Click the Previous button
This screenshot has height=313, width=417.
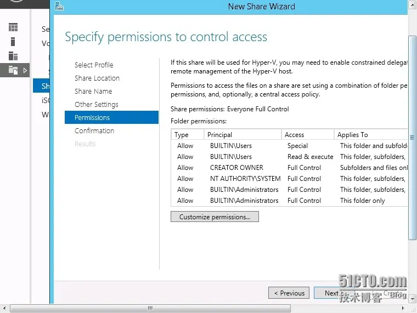pyautogui.click(x=289, y=293)
